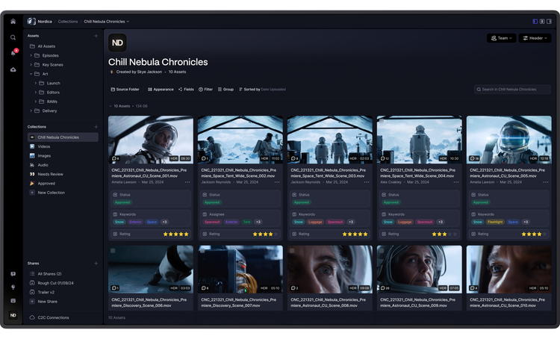Open Chill Nebula Chronicles breadcrumb dropdown

[x=107, y=22]
